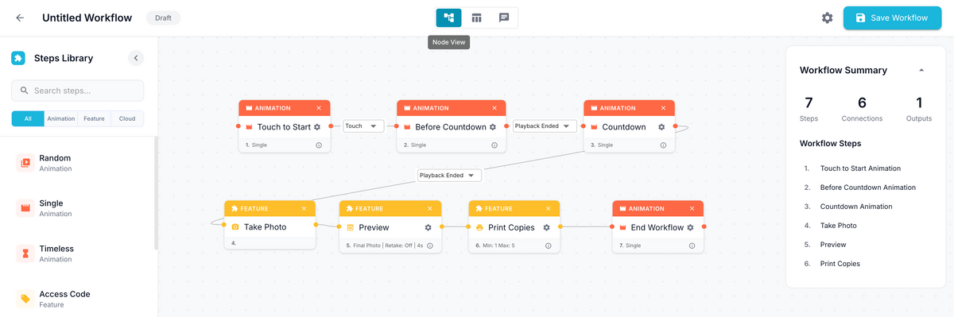Image resolution: width=954 pixels, height=317 pixels.
Task: Collapse the Steps Library panel
Action: [136, 58]
